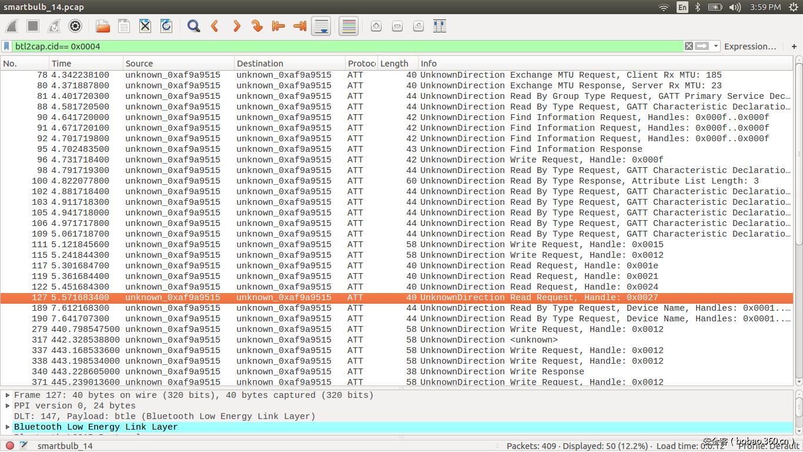803x452 pixels.
Task: Click the find packet magnifier icon
Action: point(193,26)
